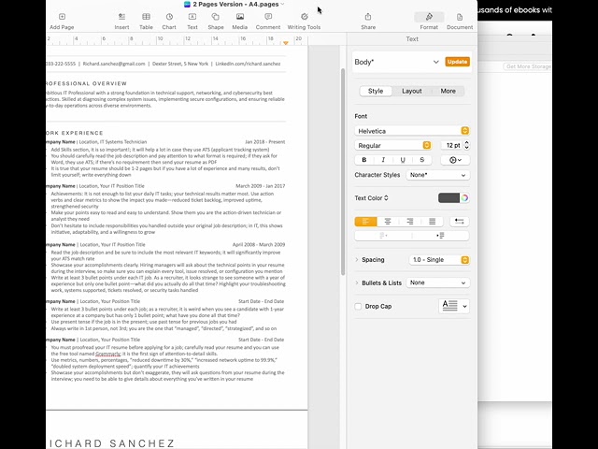
Task: Insert a Table from toolbar
Action: (146, 17)
